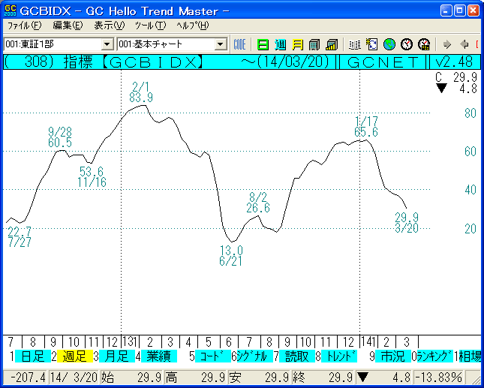Open the ツール(T) menu
The height and width of the screenshot is (388, 484).
point(150,26)
